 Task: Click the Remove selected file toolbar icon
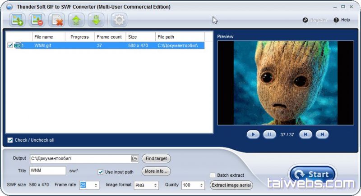pos(37,20)
